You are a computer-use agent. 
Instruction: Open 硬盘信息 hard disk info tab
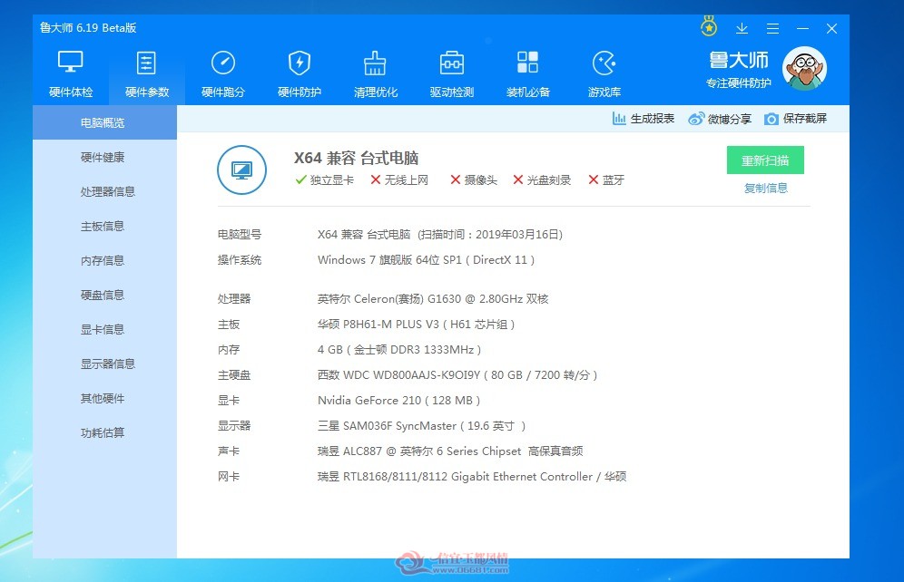coord(104,296)
